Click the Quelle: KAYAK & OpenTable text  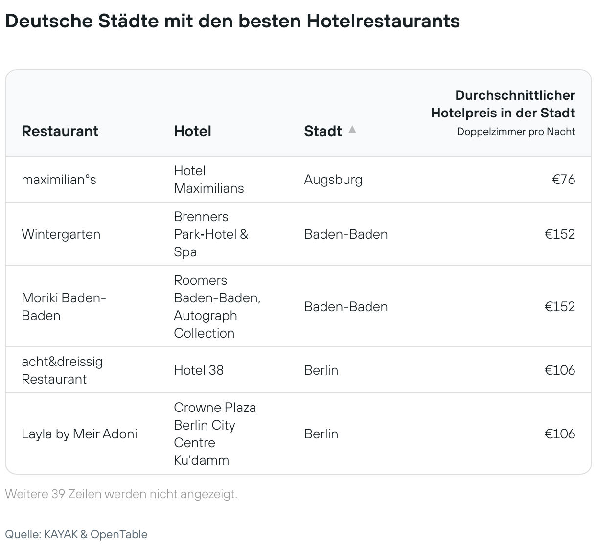[x=76, y=534]
